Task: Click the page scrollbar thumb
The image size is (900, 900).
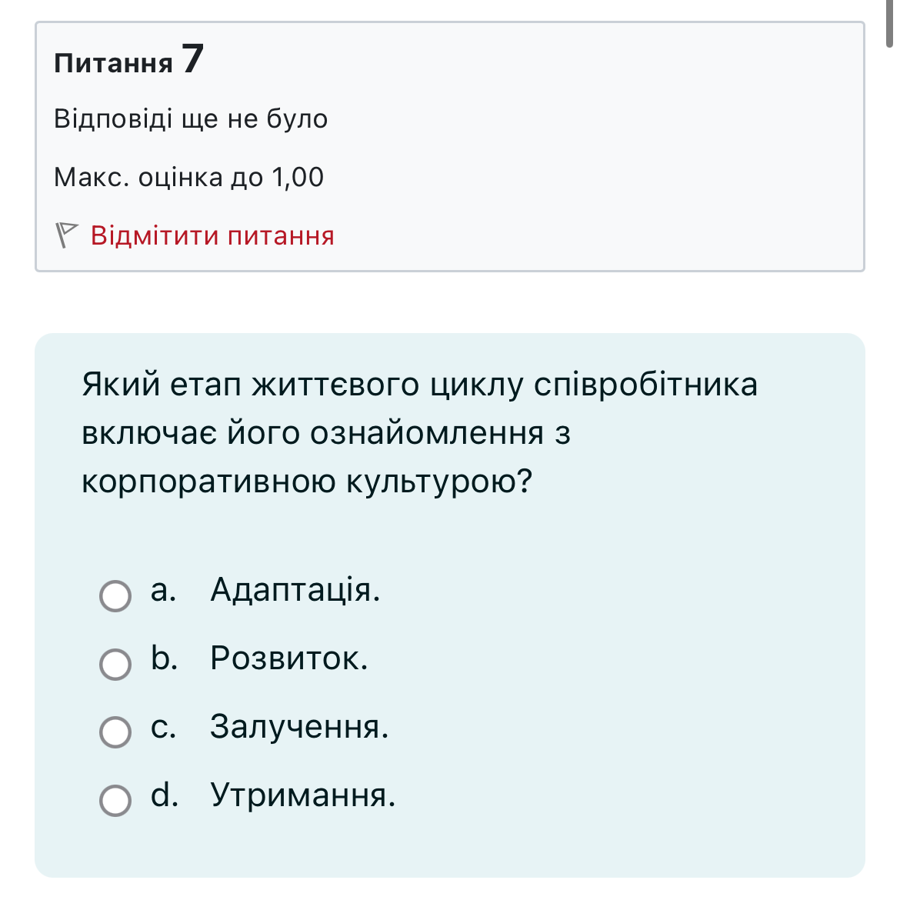Action: pos(890,25)
